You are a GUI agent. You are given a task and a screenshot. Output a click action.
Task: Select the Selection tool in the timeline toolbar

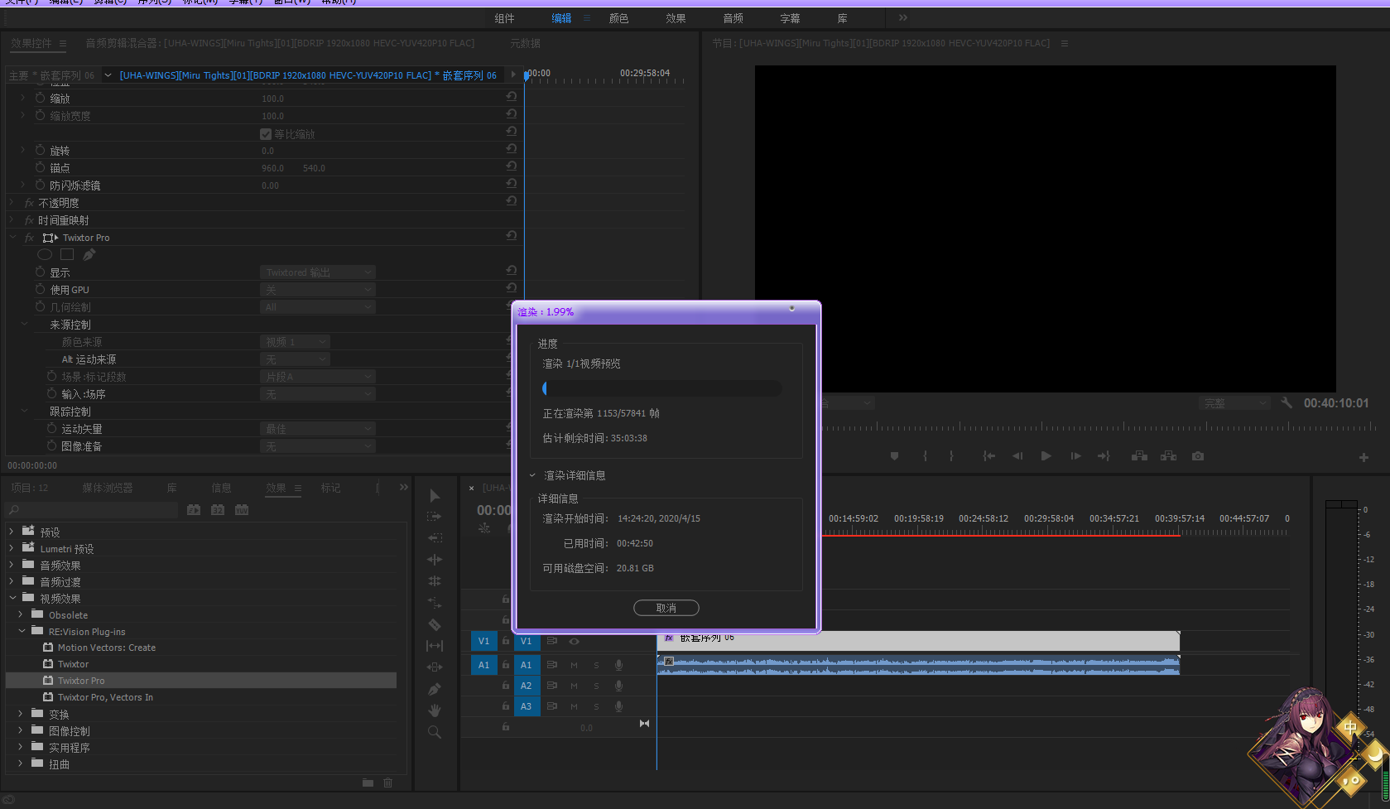pos(435,495)
